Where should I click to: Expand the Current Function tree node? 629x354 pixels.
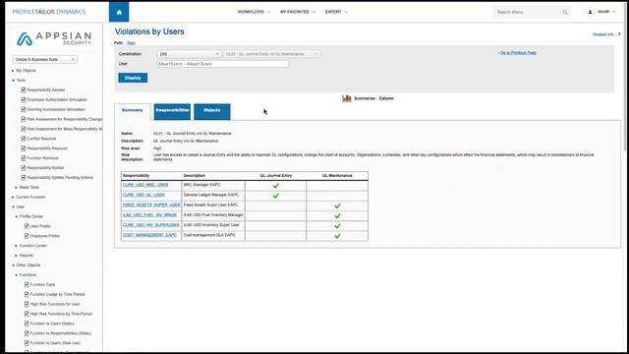(x=13, y=197)
